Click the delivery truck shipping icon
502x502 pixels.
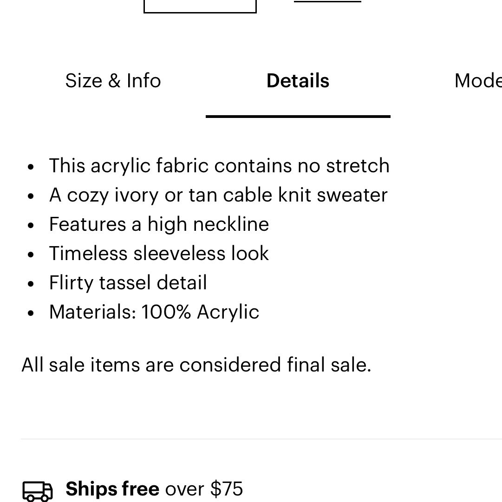[x=38, y=490]
